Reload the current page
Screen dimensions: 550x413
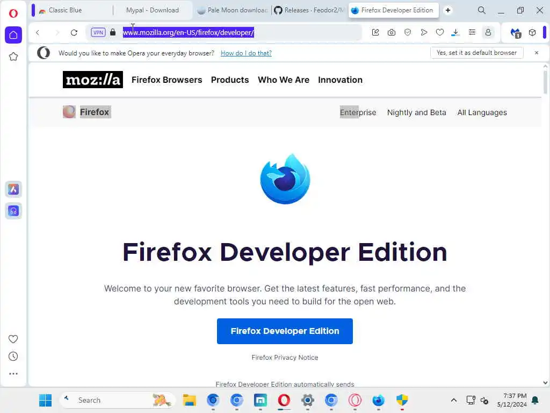tap(74, 33)
